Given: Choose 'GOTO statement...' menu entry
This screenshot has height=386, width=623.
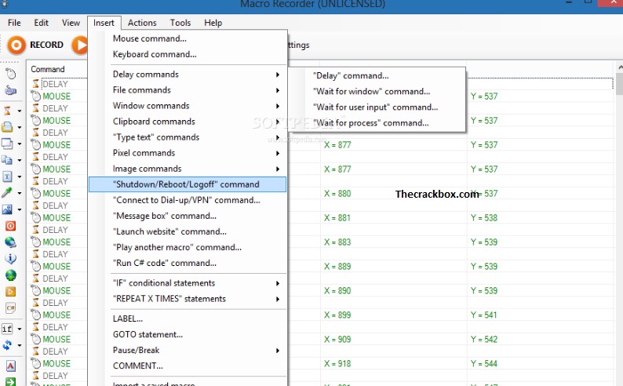Looking at the screenshot, I should pyautogui.click(x=188, y=335).
